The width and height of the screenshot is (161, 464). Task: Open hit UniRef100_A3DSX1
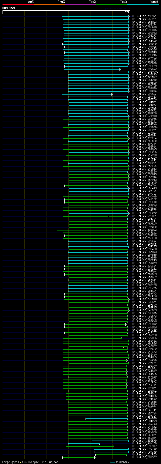[x=144, y=16]
